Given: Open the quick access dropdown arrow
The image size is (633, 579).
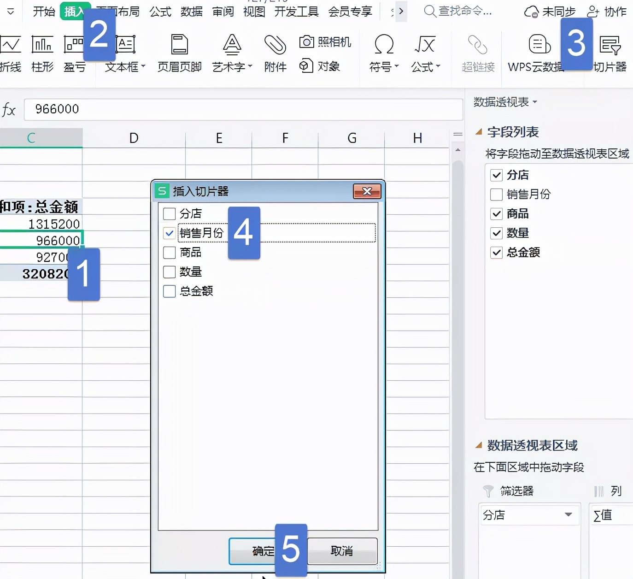Looking at the screenshot, I should coord(11,12).
